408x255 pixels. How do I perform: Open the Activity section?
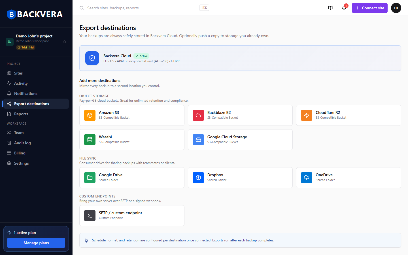36,83
